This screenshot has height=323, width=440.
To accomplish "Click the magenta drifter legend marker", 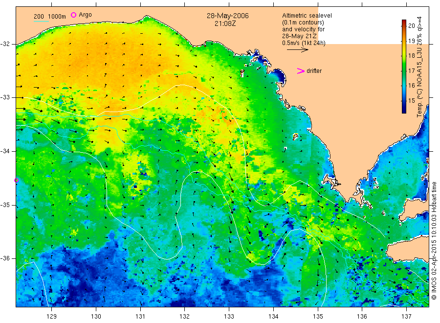I will point(301,71).
